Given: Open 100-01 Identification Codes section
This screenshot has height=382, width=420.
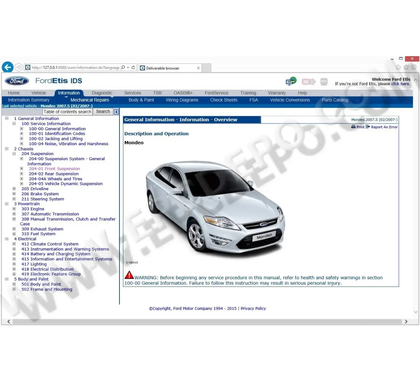Looking at the screenshot, I should [x=57, y=133].
